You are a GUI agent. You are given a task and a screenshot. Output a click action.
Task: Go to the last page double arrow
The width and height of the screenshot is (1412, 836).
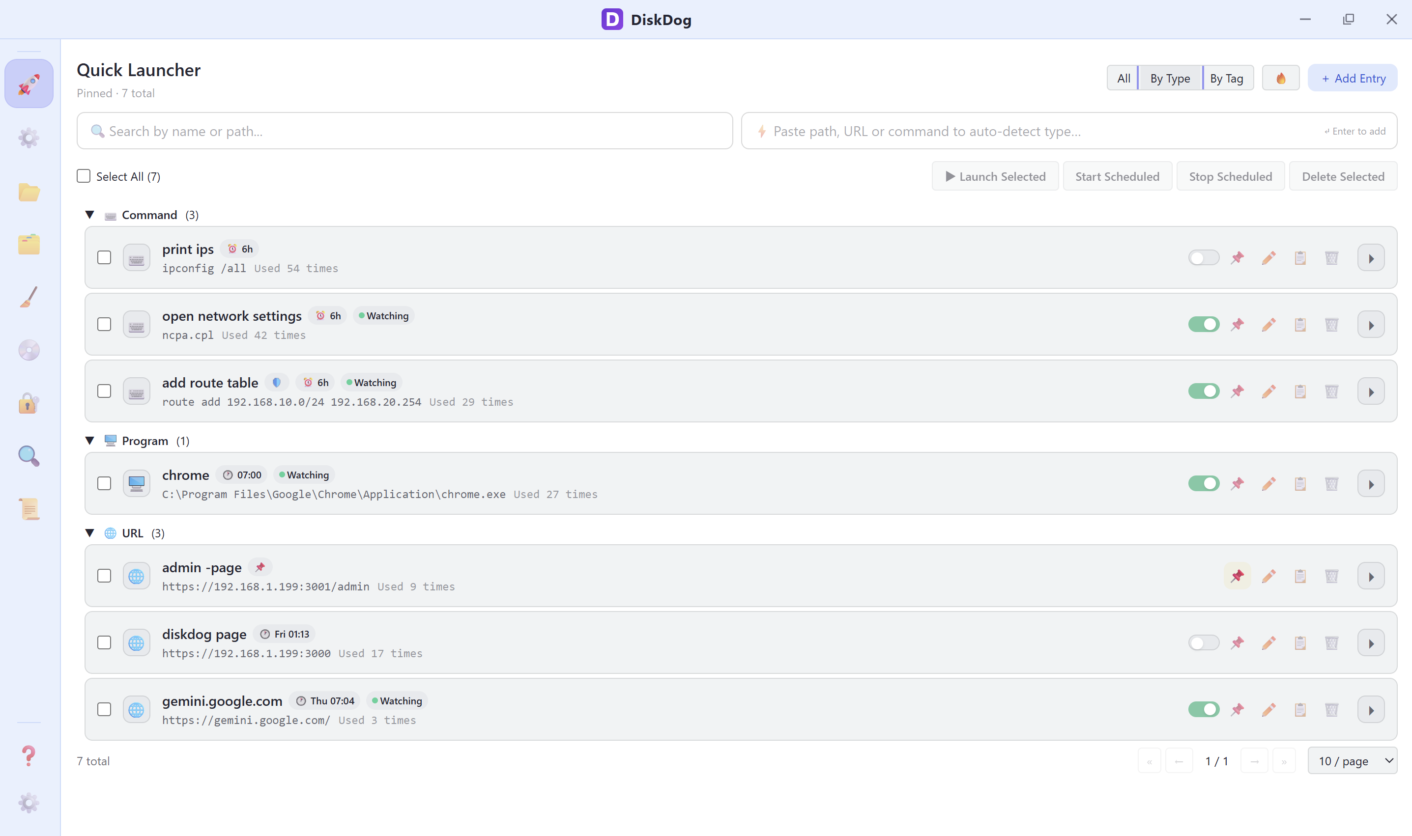1284,761
